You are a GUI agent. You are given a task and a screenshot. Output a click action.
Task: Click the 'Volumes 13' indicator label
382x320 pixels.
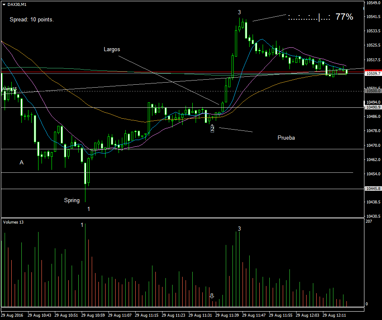[13, 222]
